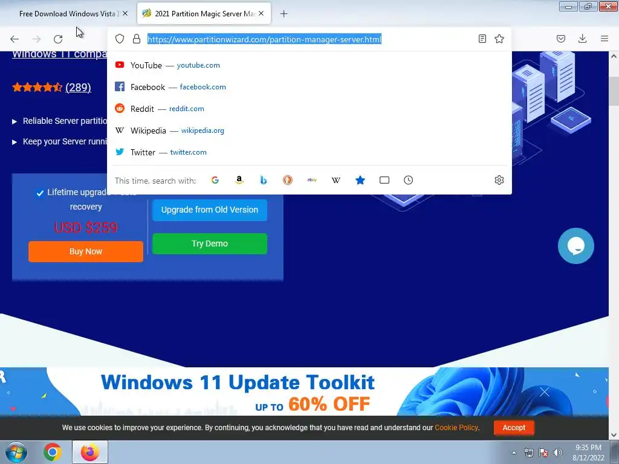The height and width of the screenshot is (464, 619).
Task: Open the volume control in system tray
Action: click(x=558, y=452)
